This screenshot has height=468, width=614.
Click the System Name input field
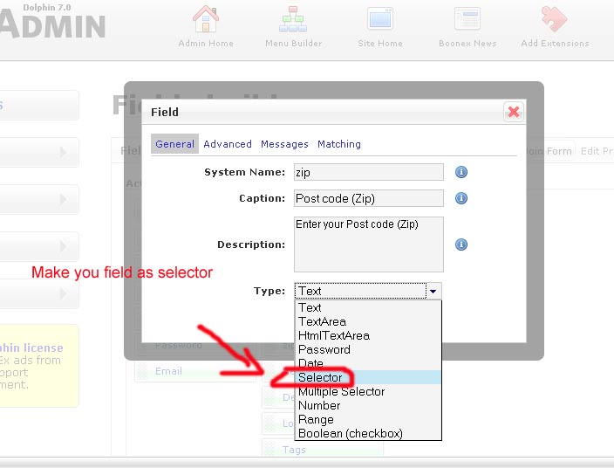coord(369,172)
